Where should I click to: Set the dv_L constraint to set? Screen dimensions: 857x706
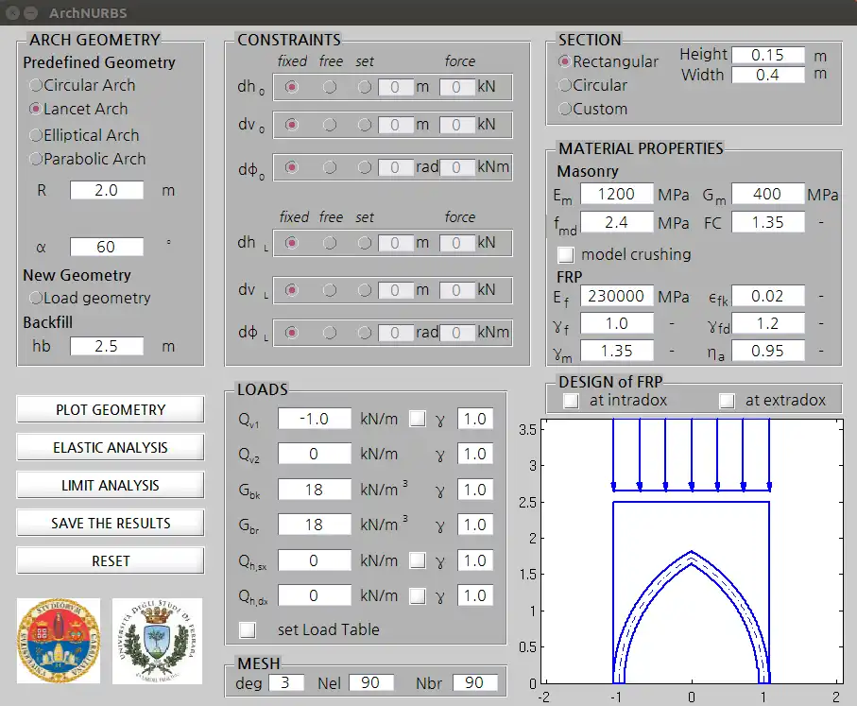pos(364,290)
